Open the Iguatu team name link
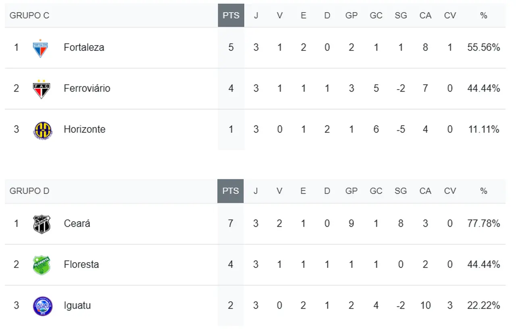 pos(77,305)
